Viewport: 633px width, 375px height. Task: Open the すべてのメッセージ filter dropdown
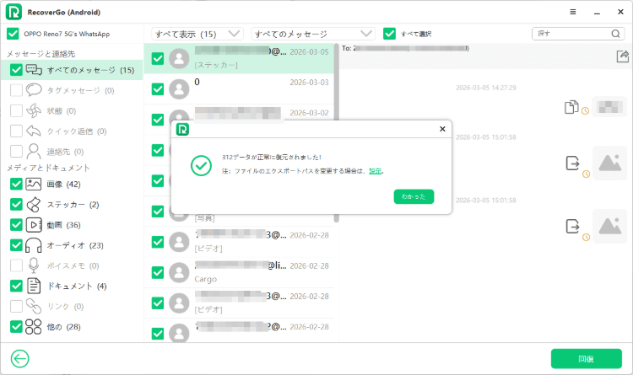coord(313,34)
